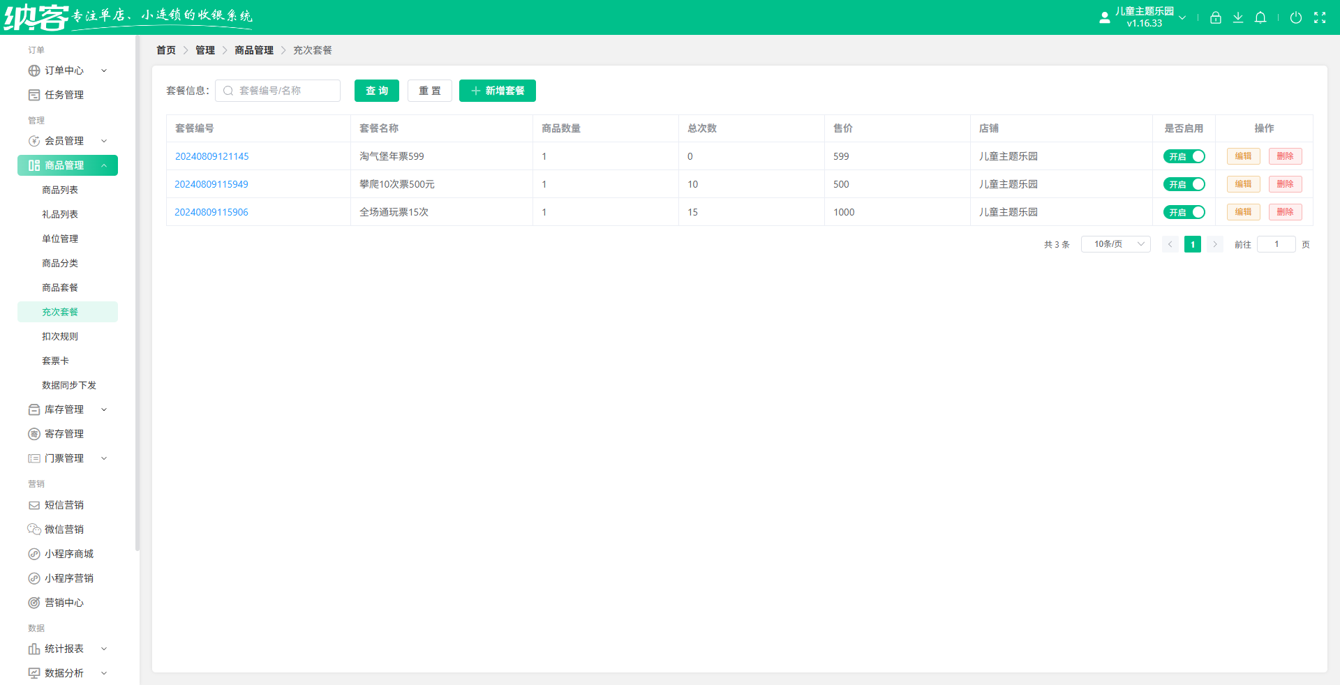Click the previous page arrow in pagination
Image resolution: width=1340 pixels, height=685 pixels.
pos(1170,244)
